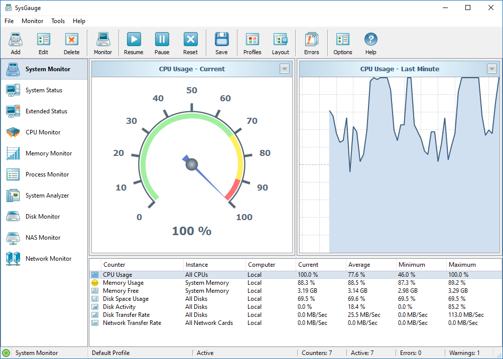Select the Disk Space Usage counter row

296,299
